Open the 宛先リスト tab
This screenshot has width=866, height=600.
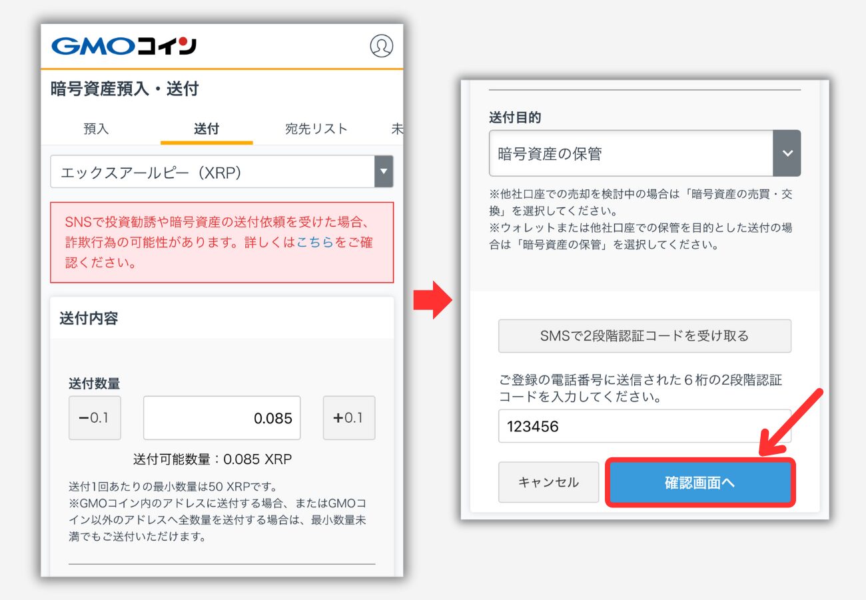tap(316, 129)
